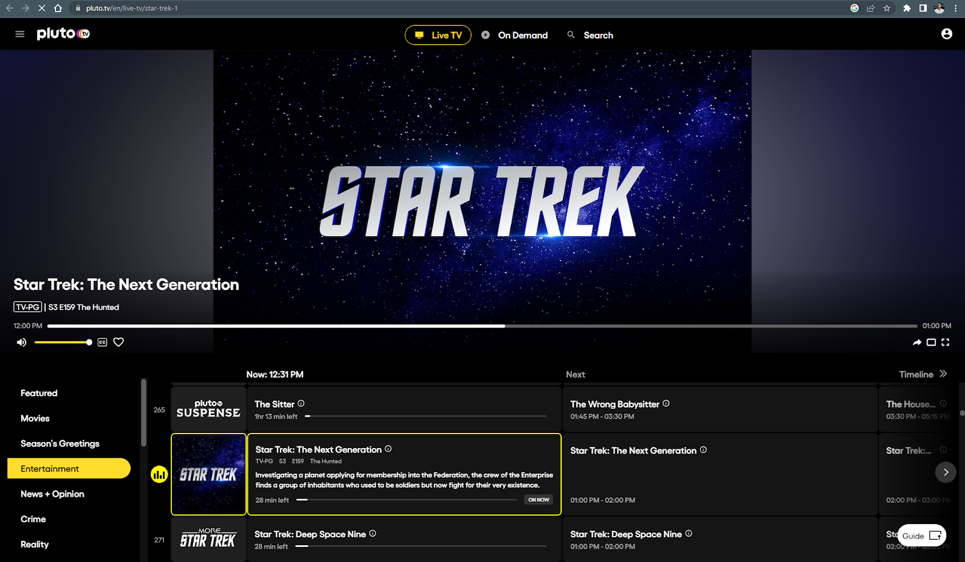Click the ON NOW badge
Screen dimensions: 965x562
[x=539, y=500]
